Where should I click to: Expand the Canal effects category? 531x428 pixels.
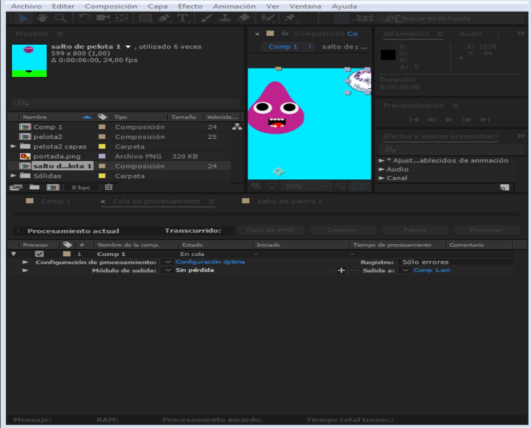(382, 178)
